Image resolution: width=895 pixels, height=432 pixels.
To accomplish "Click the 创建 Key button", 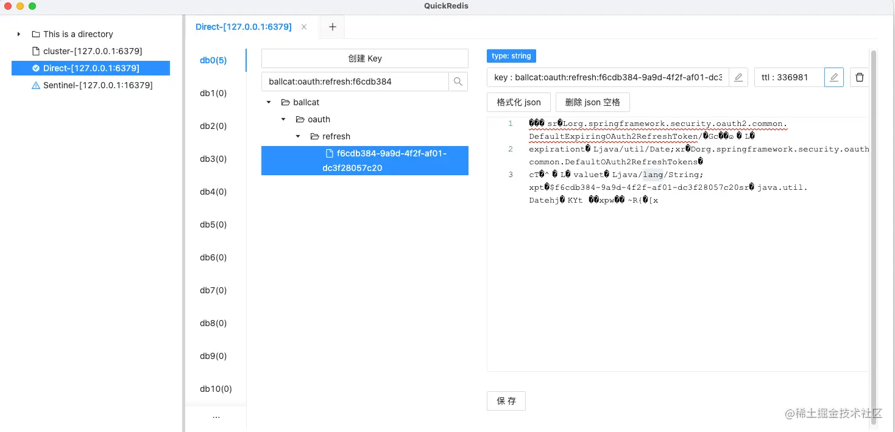I will (x=365, y=58).
